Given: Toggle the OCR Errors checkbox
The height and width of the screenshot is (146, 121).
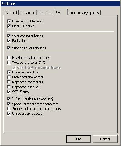Looking at the screenshot, I should (x=9, y=92).
